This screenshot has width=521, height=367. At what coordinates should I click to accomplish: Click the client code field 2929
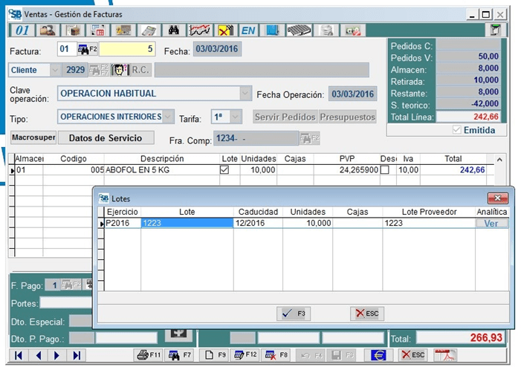(74, 70)
